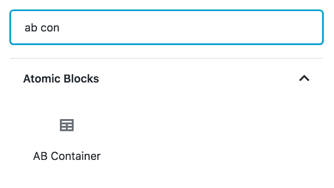Collapse the Atomic Blocks section chevron
334x188 pixels.
pos(304,78)
